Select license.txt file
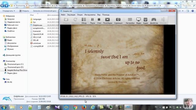 pos(37,31)
